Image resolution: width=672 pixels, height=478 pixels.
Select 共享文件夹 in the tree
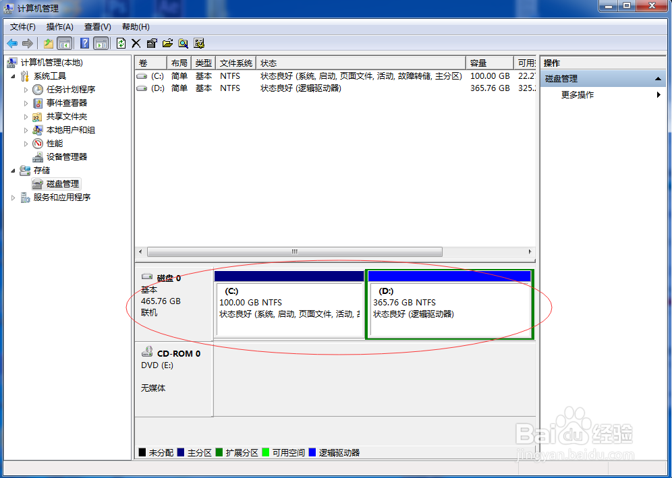point(67,117)
